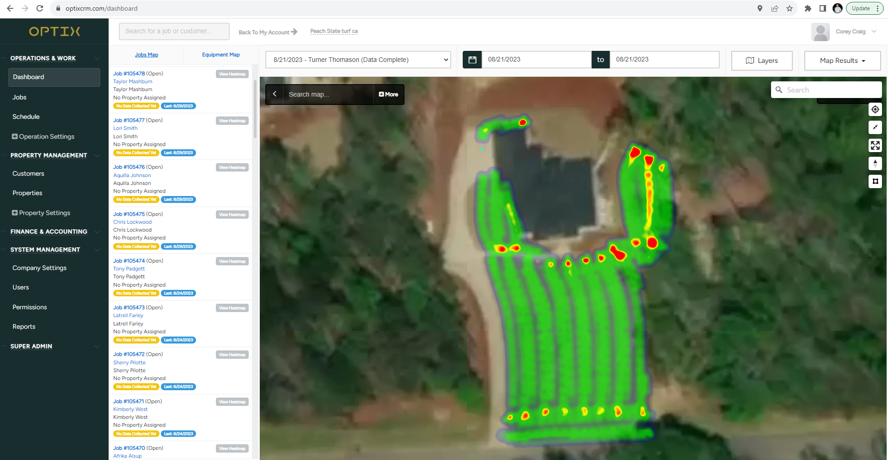The height and width of the screenshot is (460, 888).
Task: Expand the Super Admin section
Action: 97,346
